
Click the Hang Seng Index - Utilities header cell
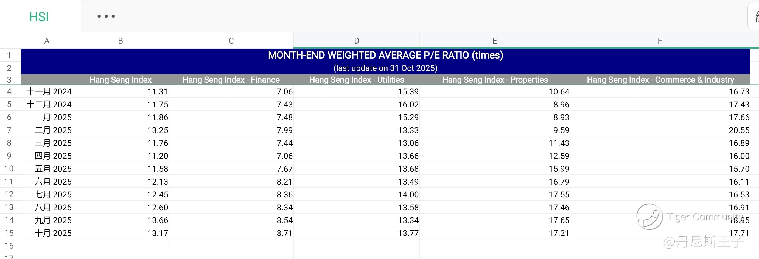(357, 80)
